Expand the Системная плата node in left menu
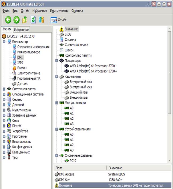The height and width of the screenshot is (189, 173). 4,89
